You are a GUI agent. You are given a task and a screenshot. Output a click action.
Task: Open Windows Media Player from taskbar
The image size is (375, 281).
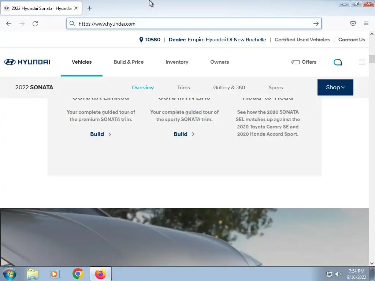tap(55, 274)
